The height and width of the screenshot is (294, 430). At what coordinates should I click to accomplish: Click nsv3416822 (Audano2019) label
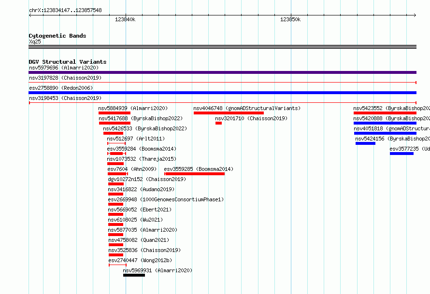[141, 189]
